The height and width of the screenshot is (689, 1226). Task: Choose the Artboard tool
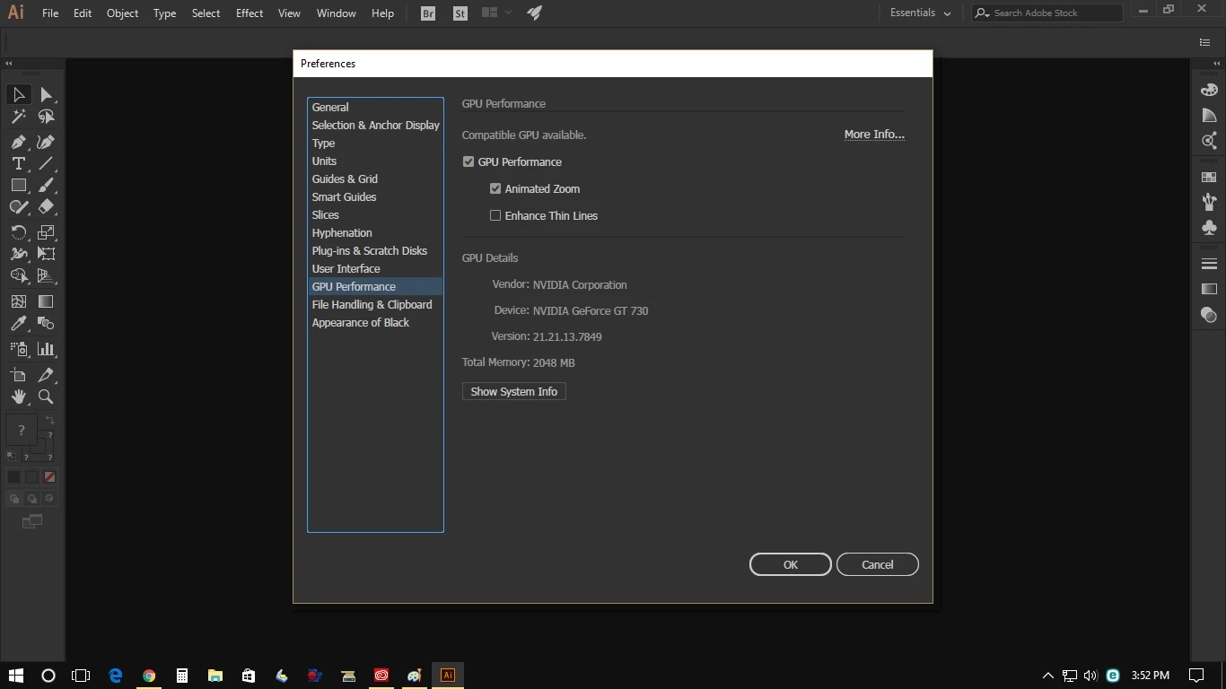(19, 375)
